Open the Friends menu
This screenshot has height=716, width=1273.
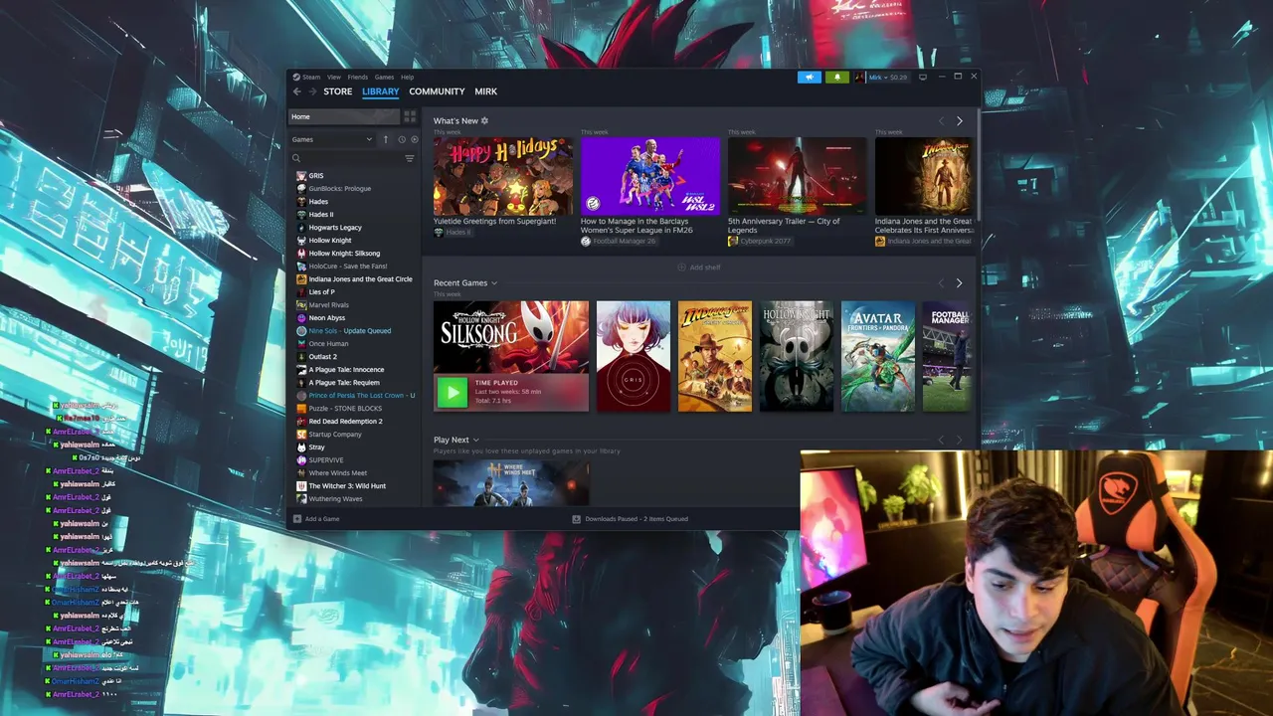357,77
